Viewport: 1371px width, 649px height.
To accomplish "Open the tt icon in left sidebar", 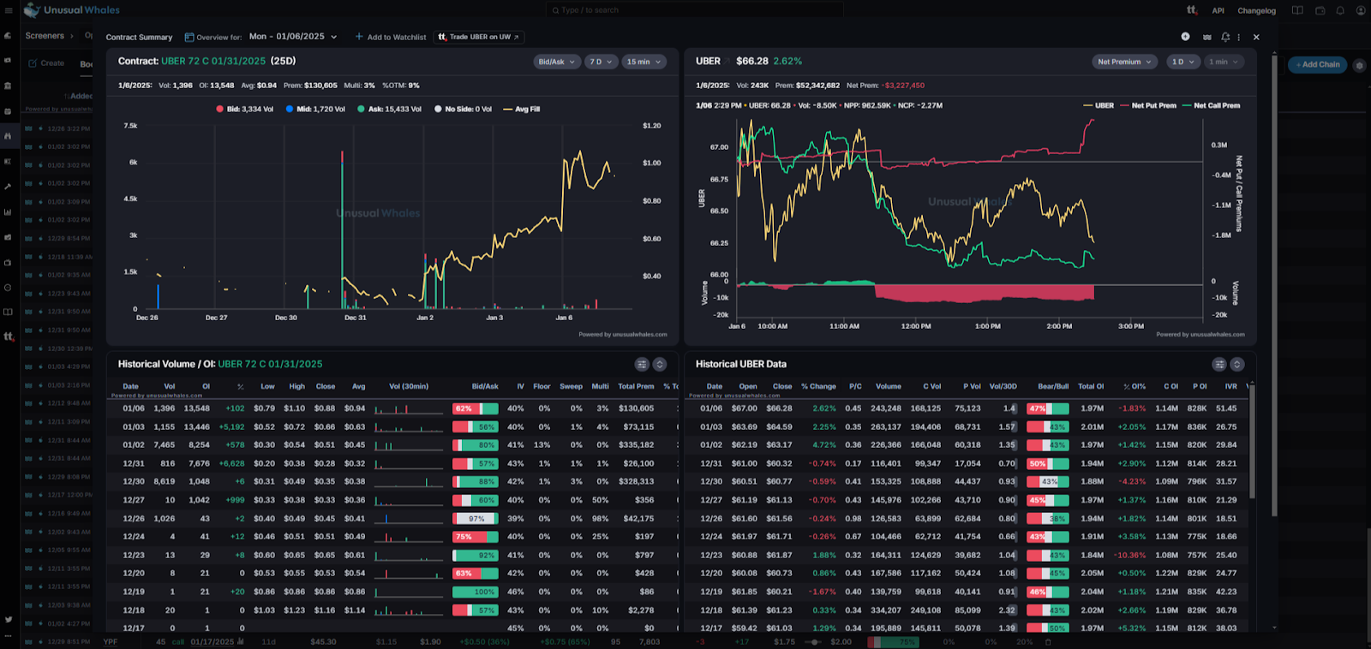I will pos(8,336).
